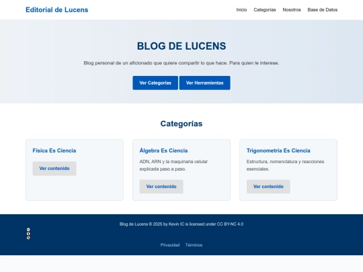Open the Inicio nav item
Viewport: 363px width, 272px height.
(x=241, y=9)
